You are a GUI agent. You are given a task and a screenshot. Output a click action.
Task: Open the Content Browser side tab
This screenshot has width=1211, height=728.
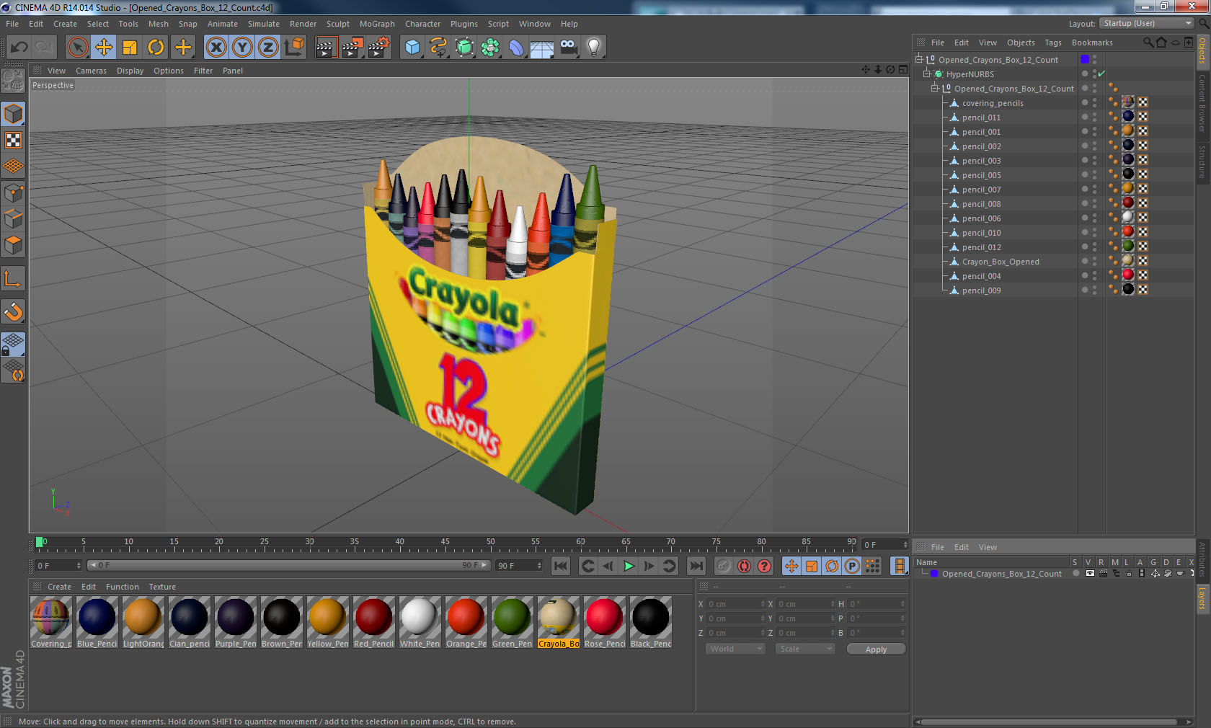point(1202,102)
